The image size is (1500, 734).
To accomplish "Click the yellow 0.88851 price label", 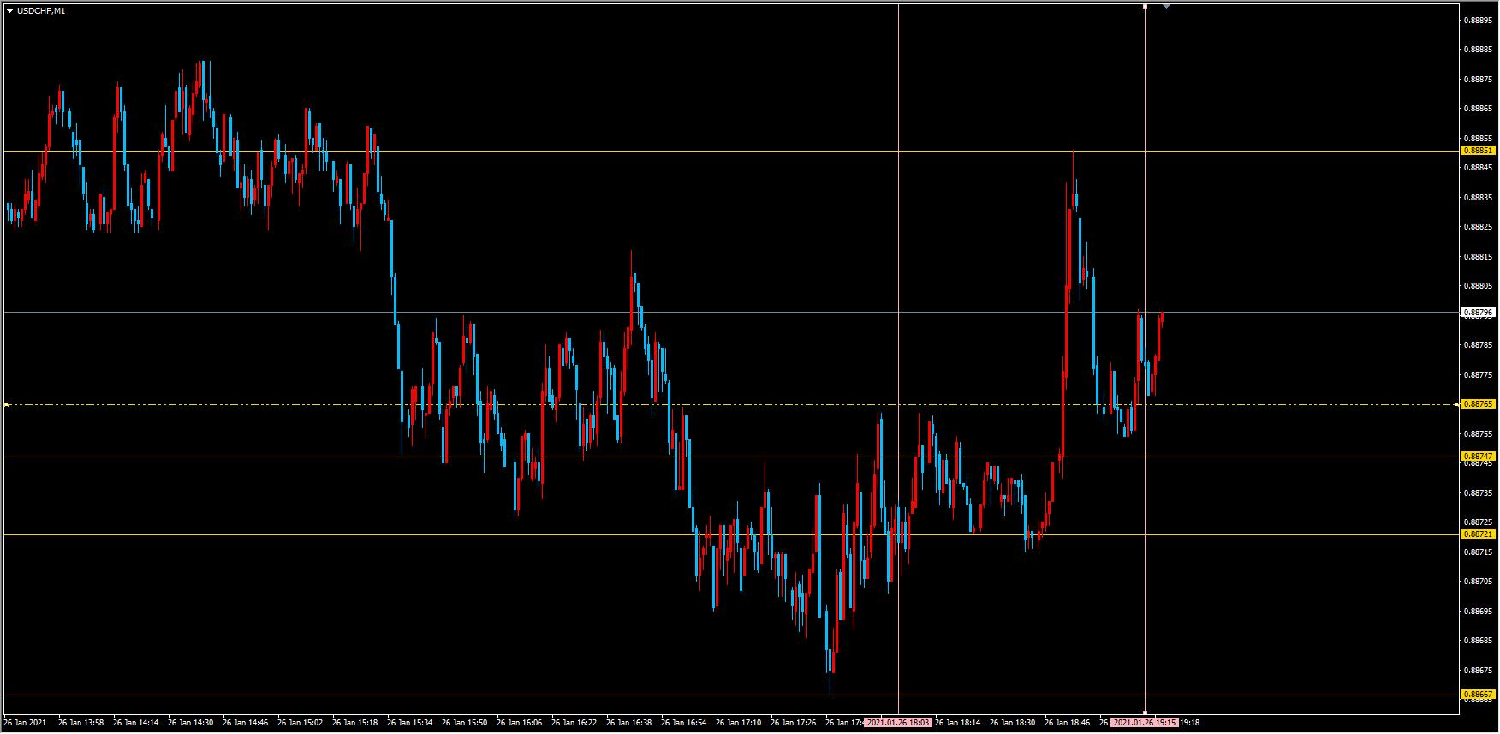I will (x=1478, y=151).
